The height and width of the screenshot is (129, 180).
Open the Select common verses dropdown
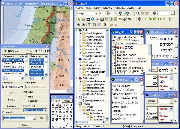(34, 118)
